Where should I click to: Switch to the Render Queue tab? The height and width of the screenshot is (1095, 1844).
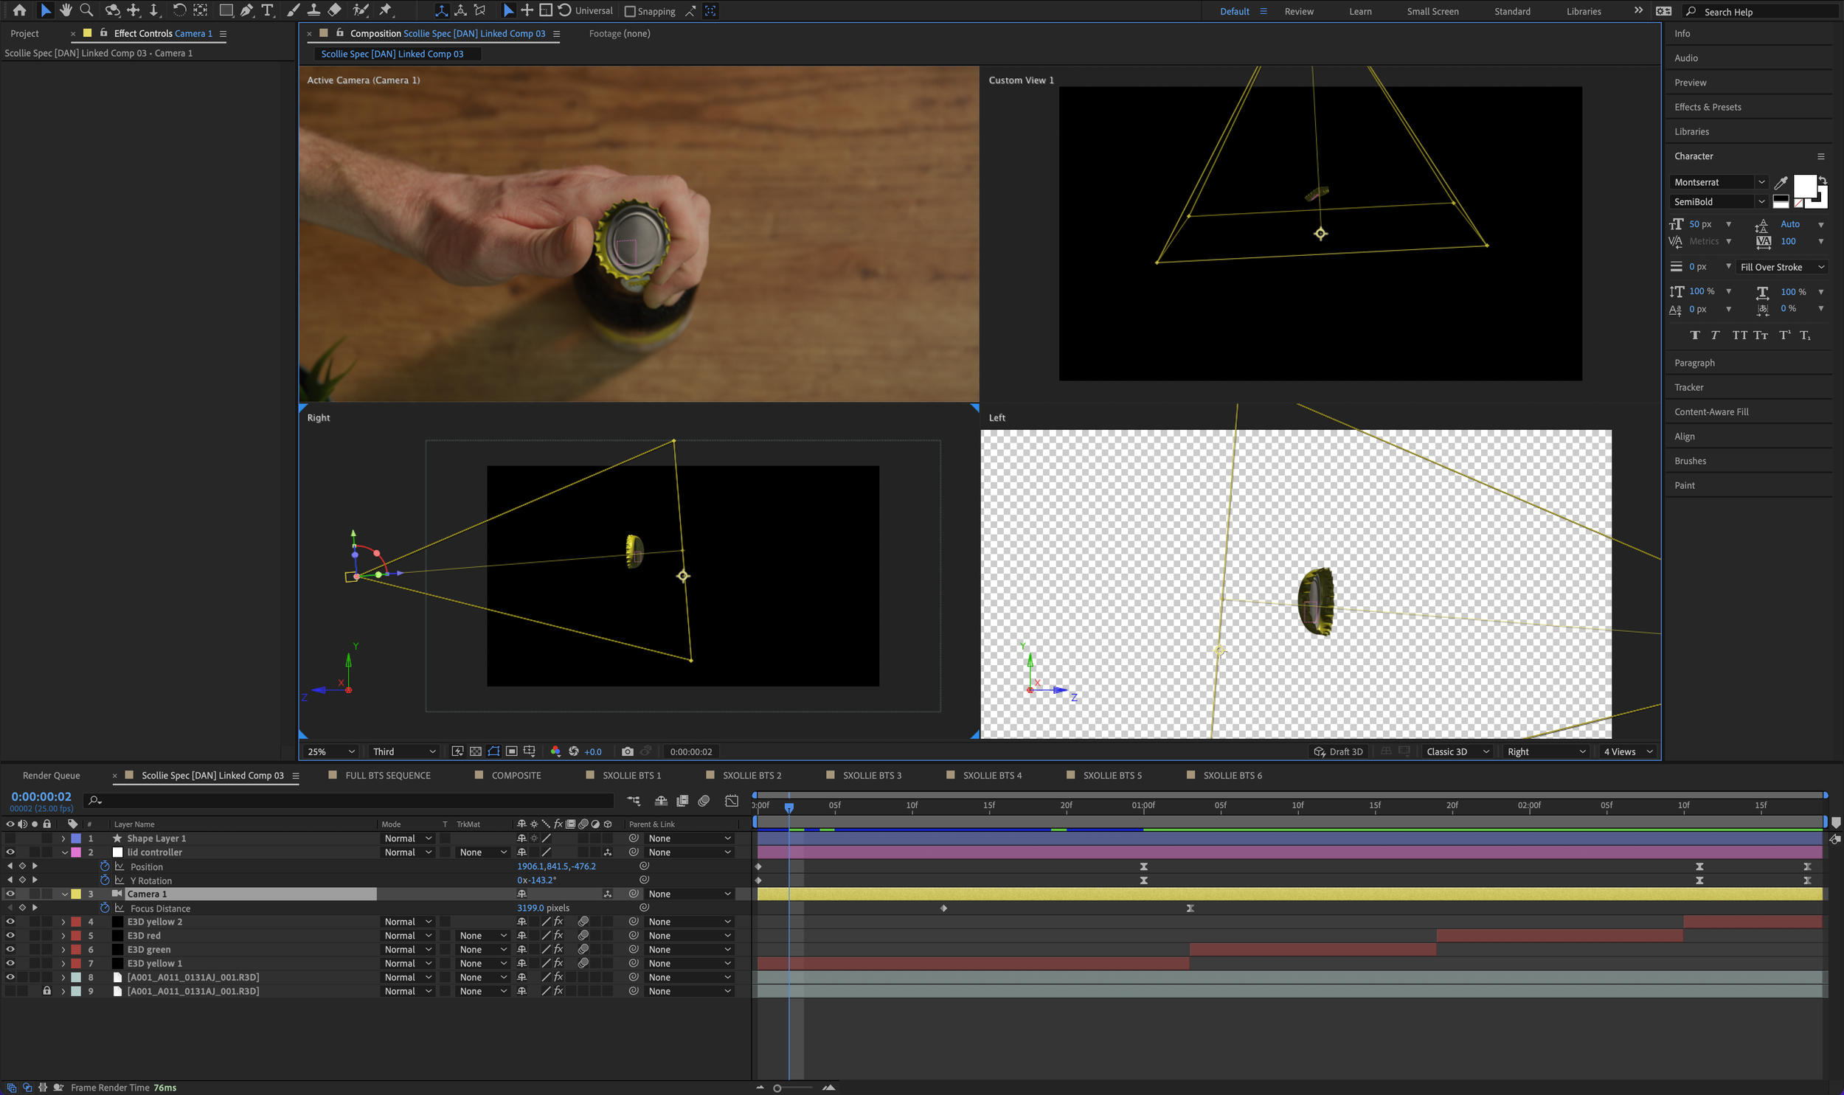click(x=51, y=776)
